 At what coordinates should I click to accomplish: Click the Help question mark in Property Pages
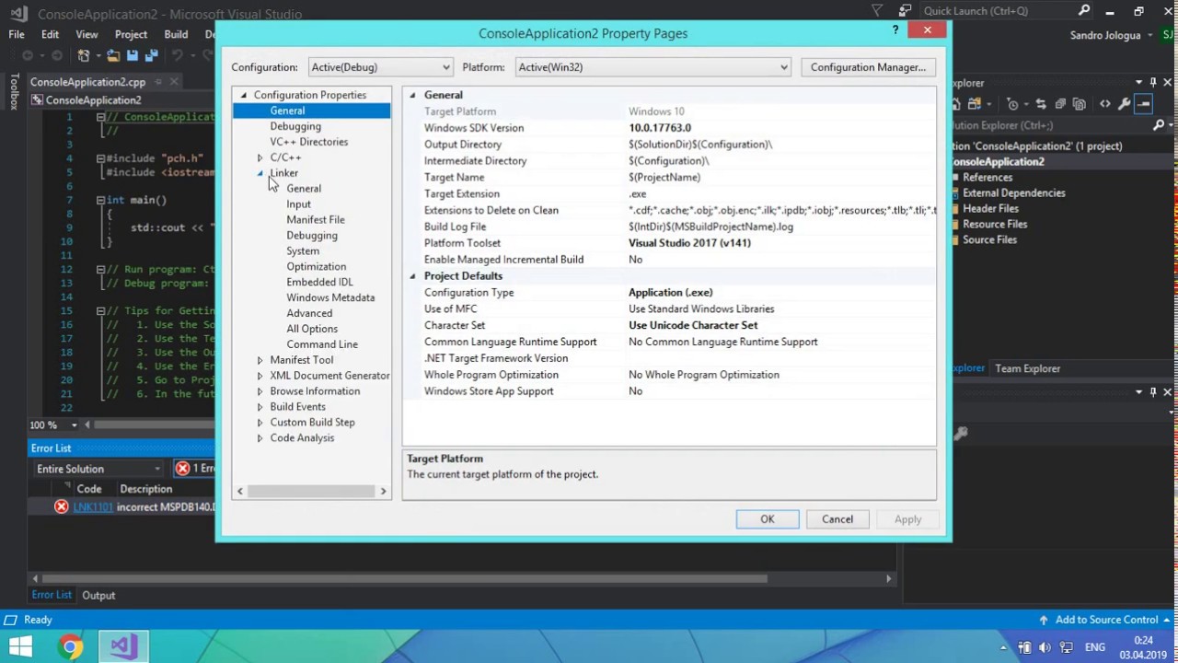pos(895,30)
